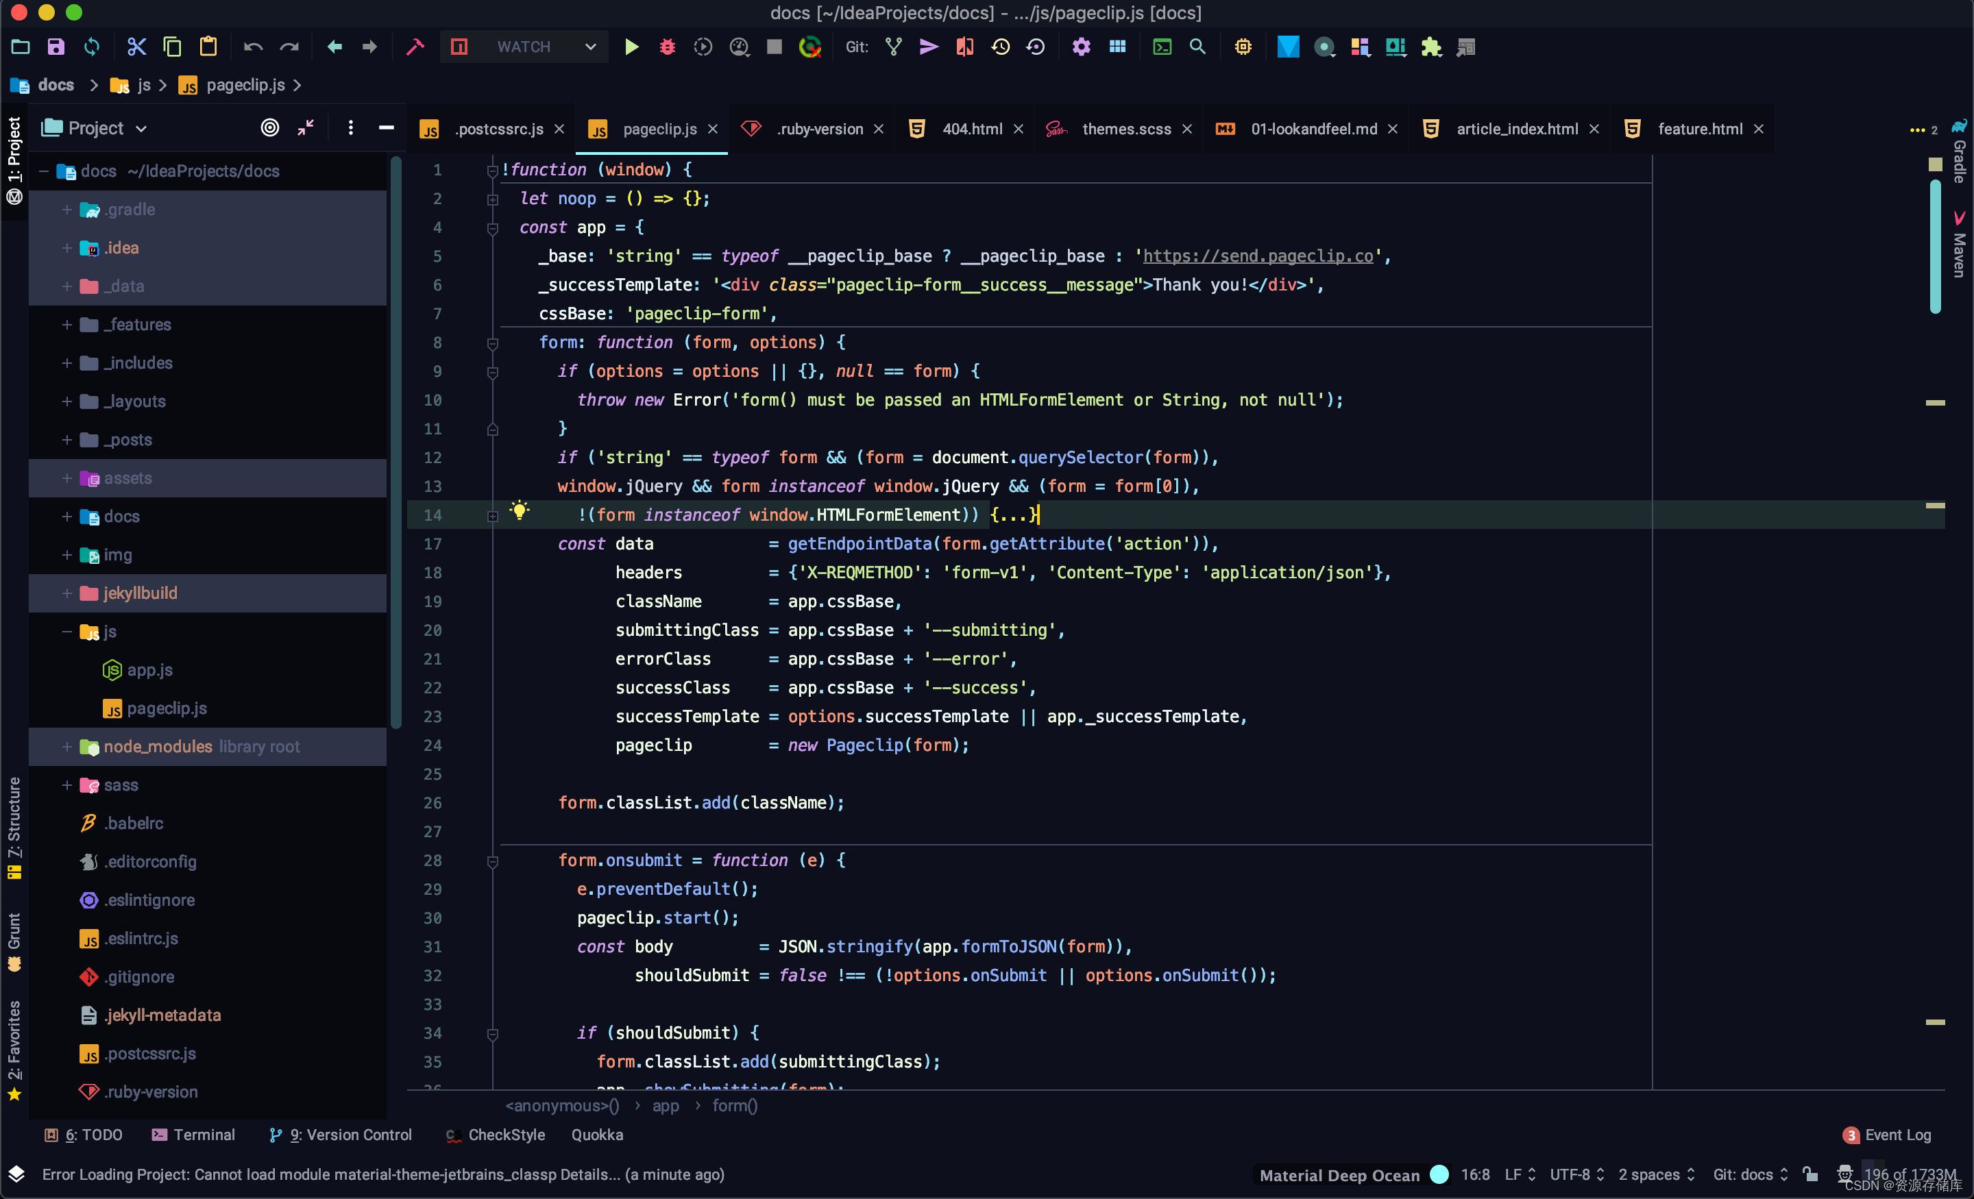Screen dimensions: 1974x1199
Task: Open terminal icon in toolbar
Action: [x=1162, y=47]
